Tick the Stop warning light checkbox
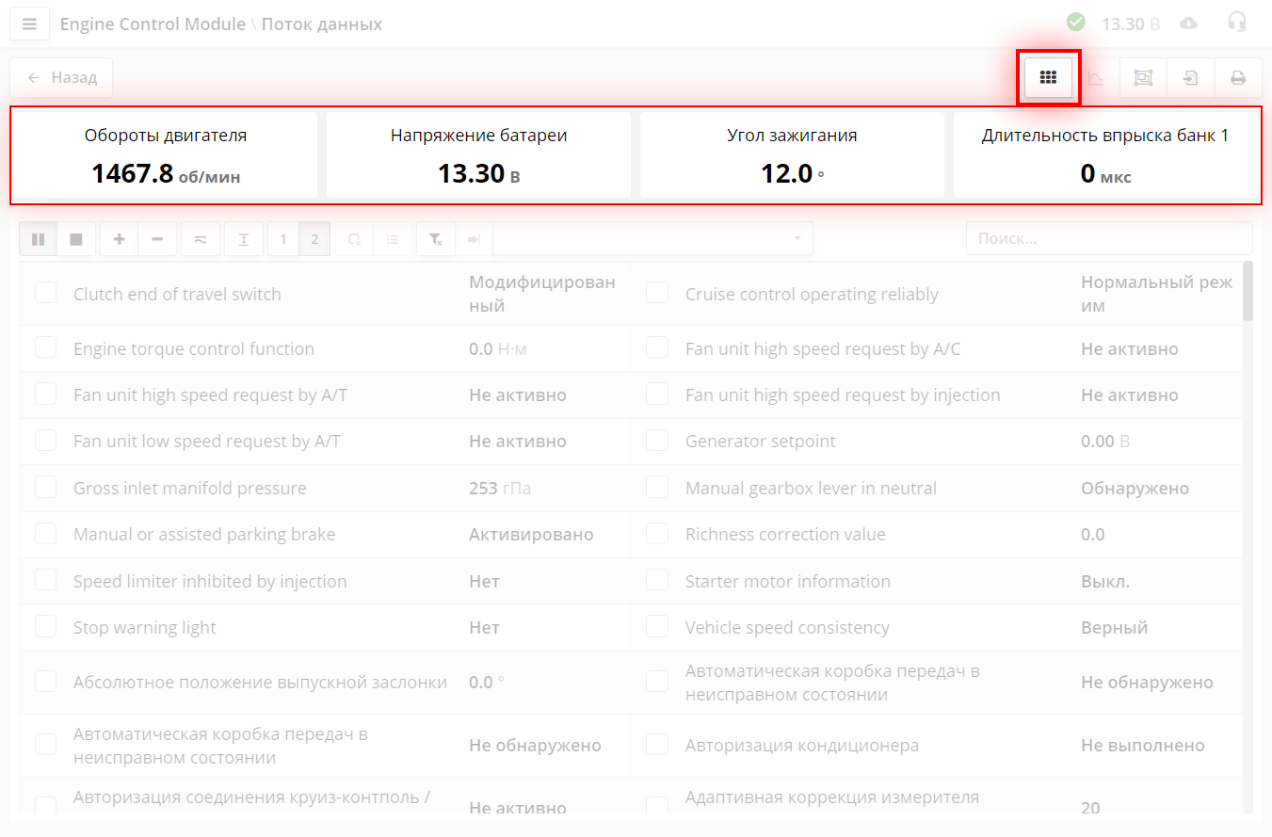This screenshot has width=1272, height=837. 46,627
